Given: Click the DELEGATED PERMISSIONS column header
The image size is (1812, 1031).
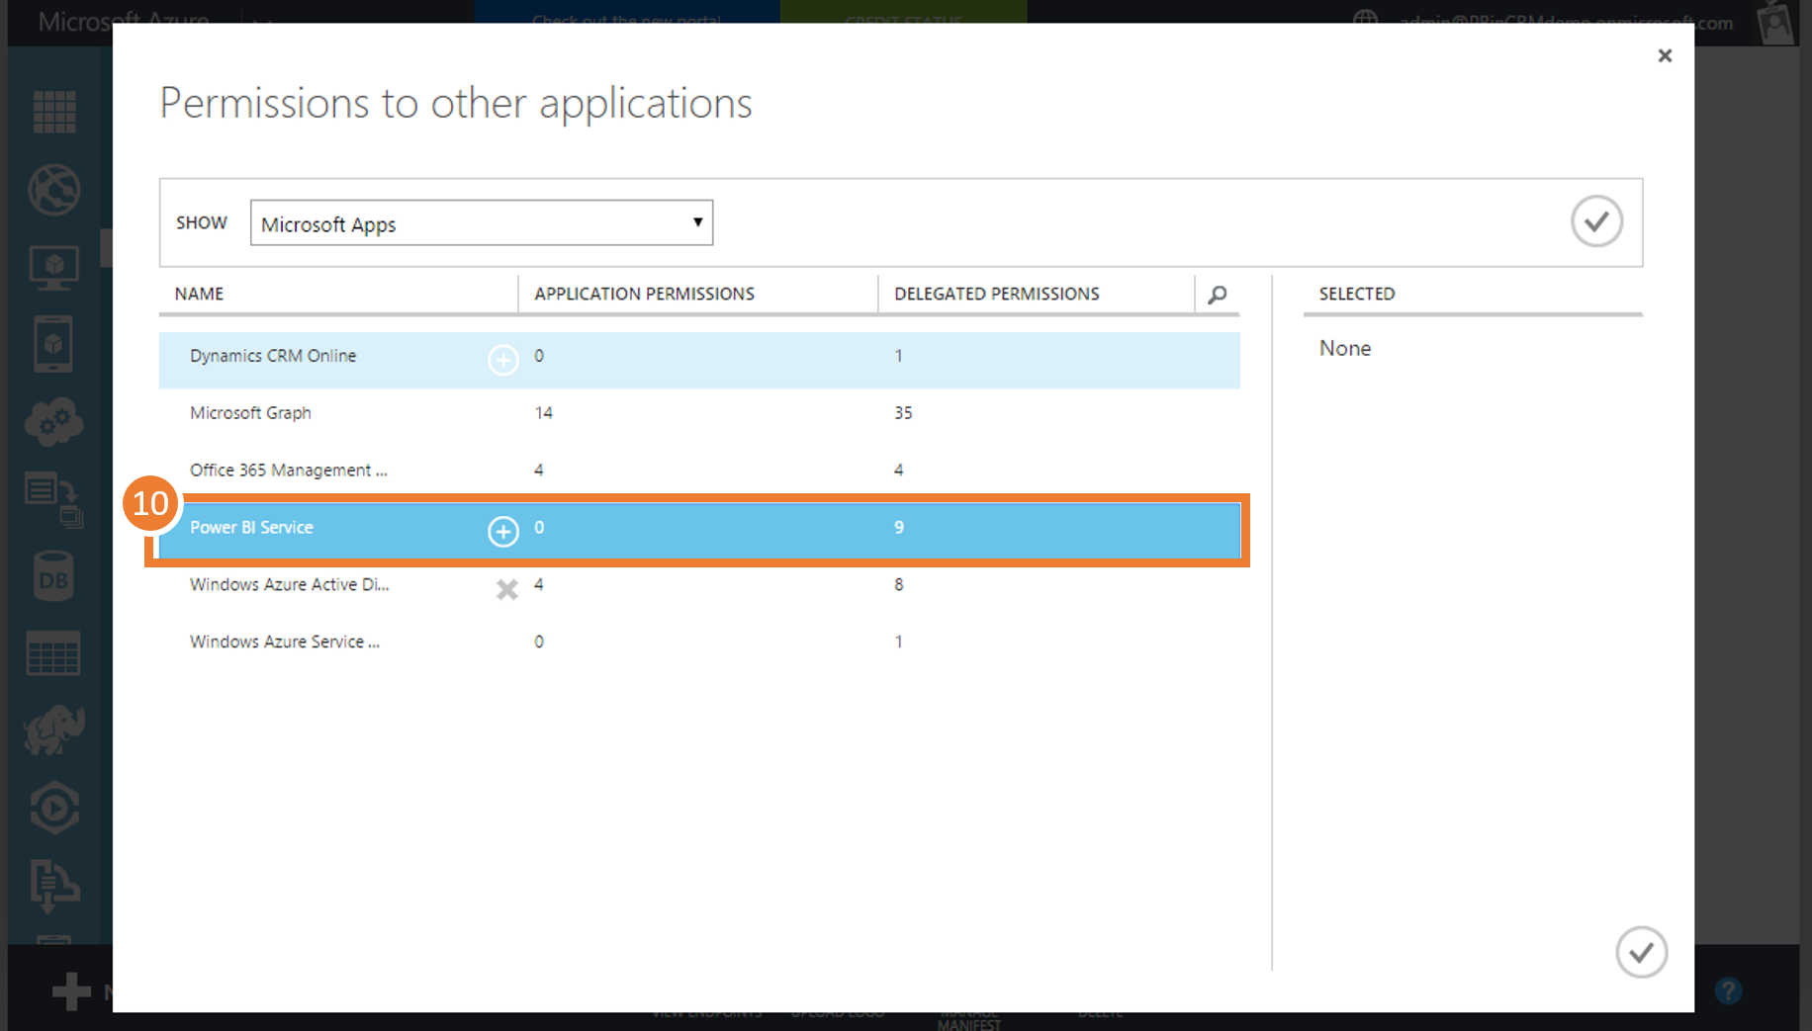Looking at the screenshot, I should [x=997, y=295].
